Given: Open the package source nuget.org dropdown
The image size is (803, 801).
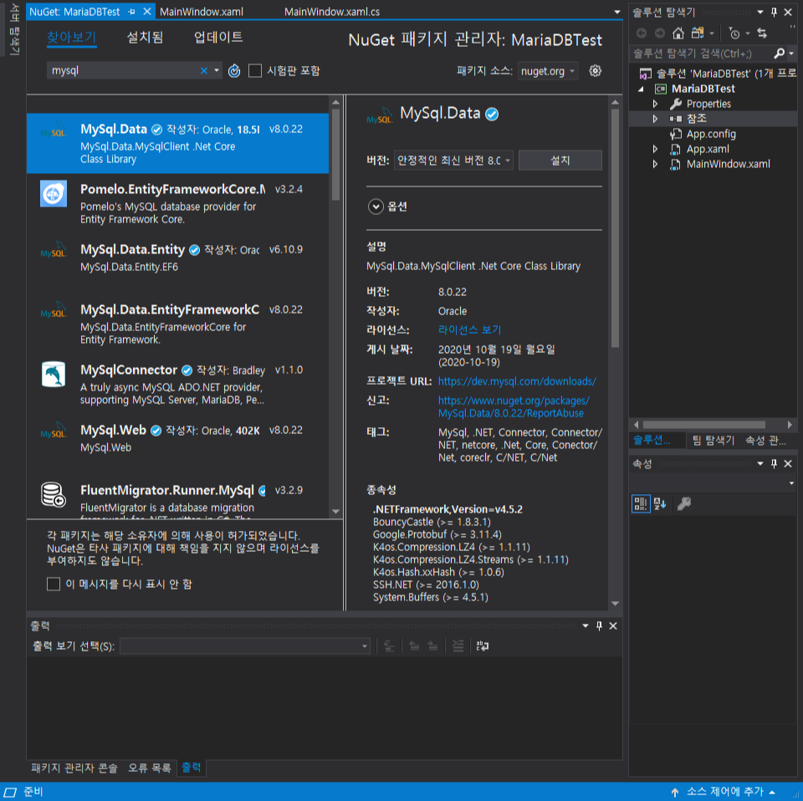Looking at the screenshot, I should (x=547, y=71).
